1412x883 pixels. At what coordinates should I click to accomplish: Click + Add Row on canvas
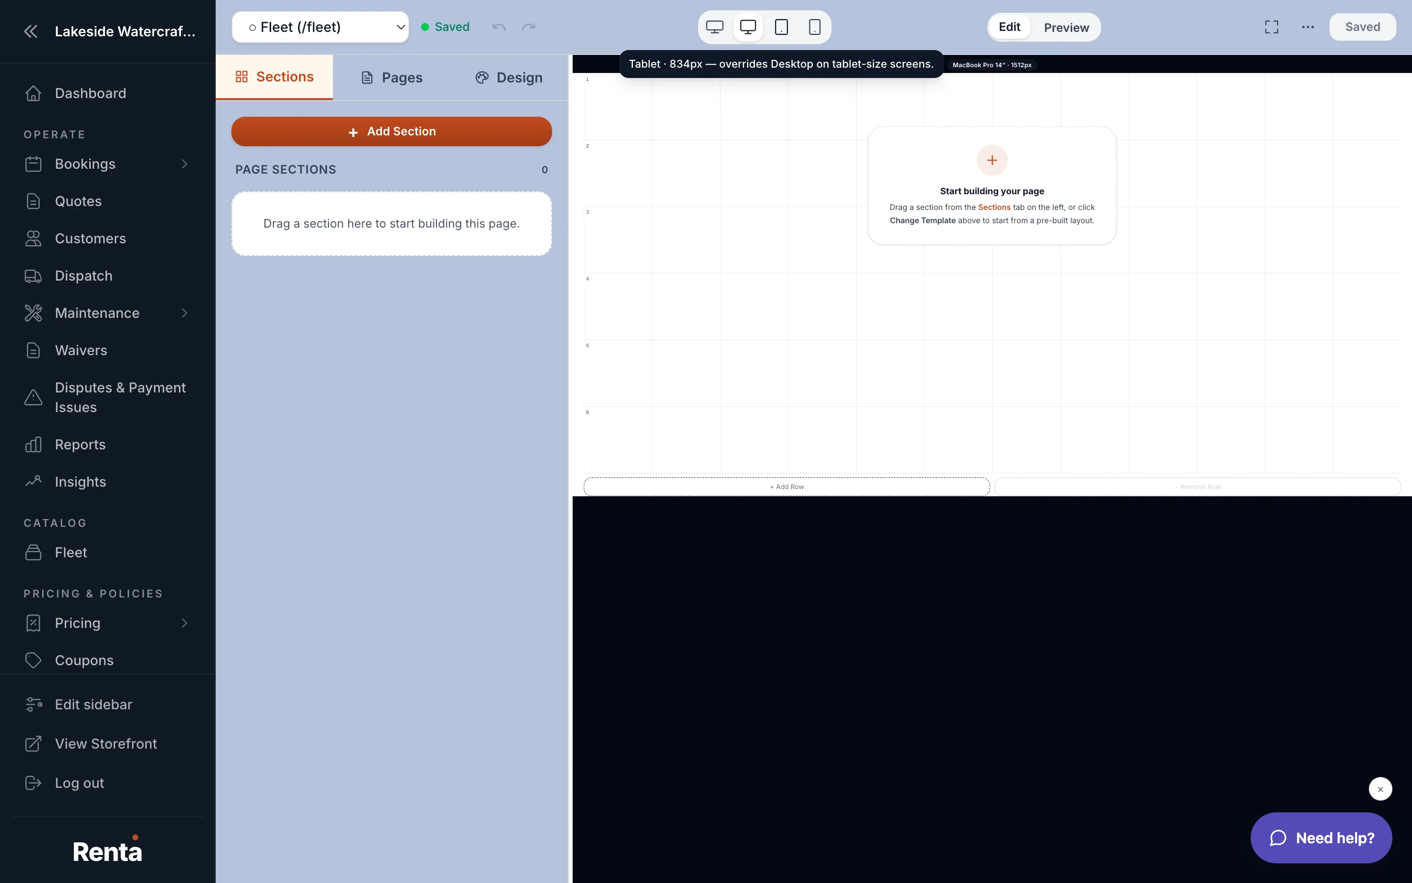click(x=786, y=487)
